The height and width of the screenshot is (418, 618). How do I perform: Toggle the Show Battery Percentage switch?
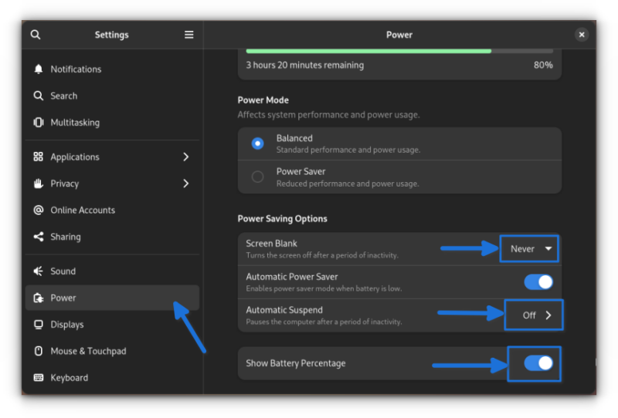coord(538,363)
